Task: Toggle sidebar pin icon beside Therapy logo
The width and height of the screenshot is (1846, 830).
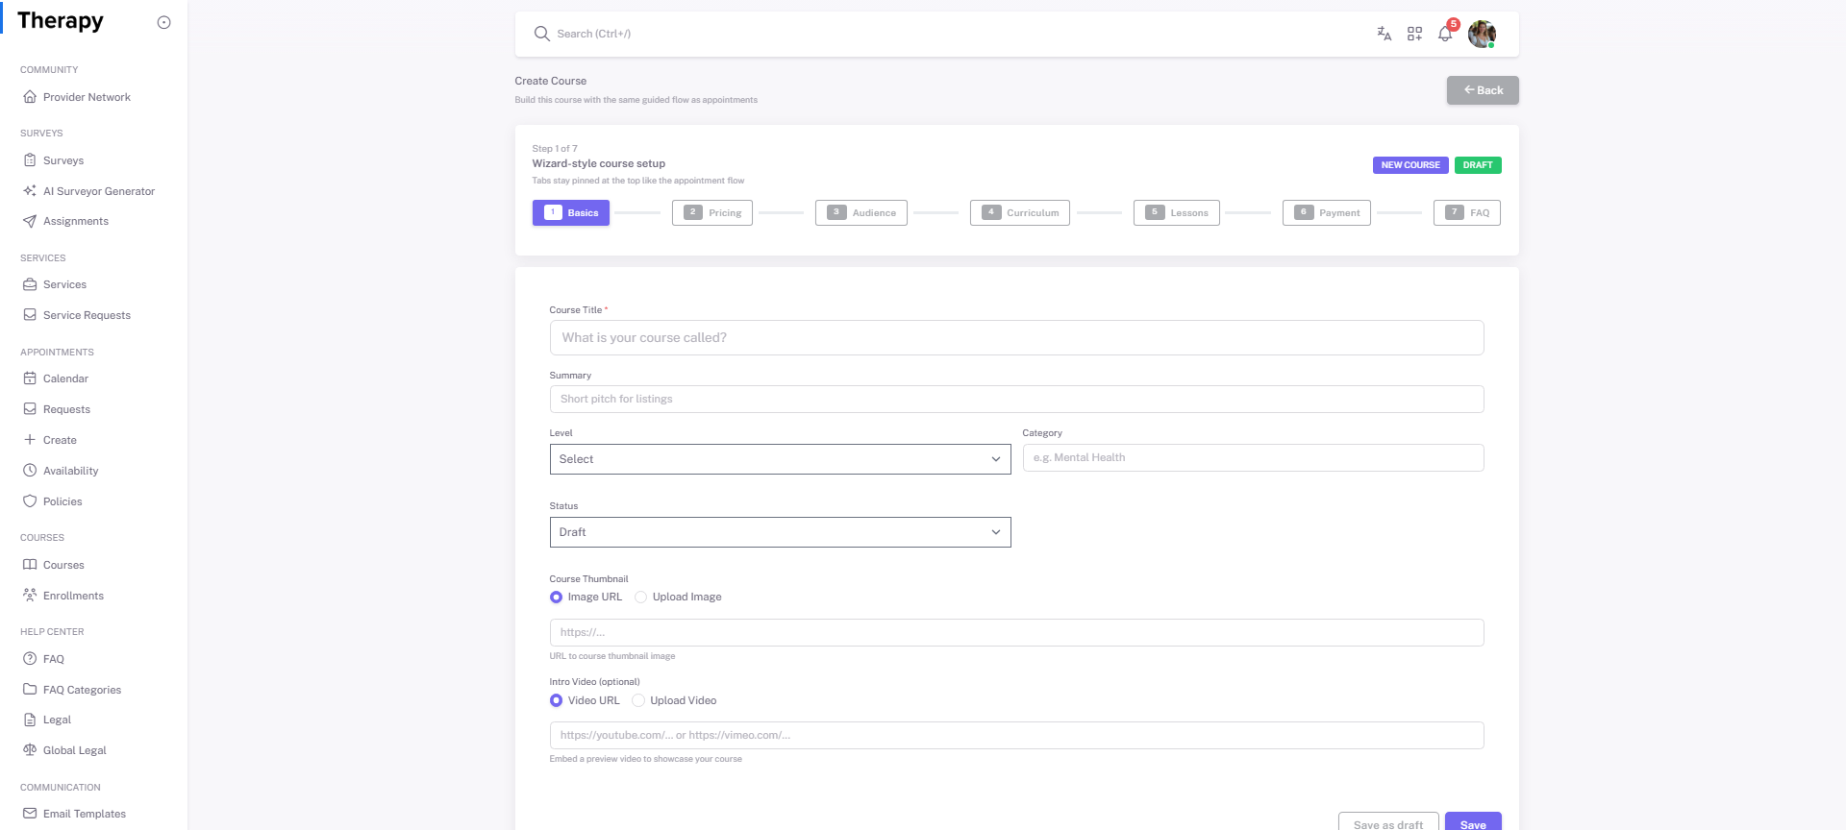Action: [x=163, y=23]
